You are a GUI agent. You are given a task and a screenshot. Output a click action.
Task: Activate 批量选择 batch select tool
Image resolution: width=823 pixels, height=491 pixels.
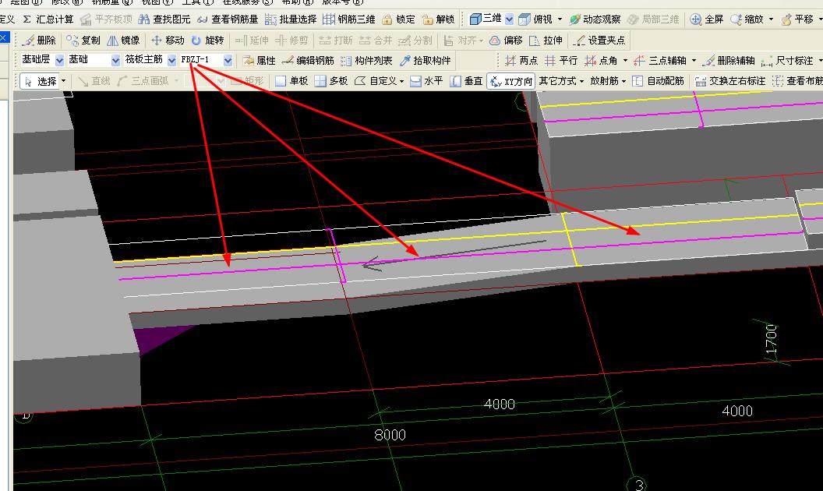(x=291, y=19)
